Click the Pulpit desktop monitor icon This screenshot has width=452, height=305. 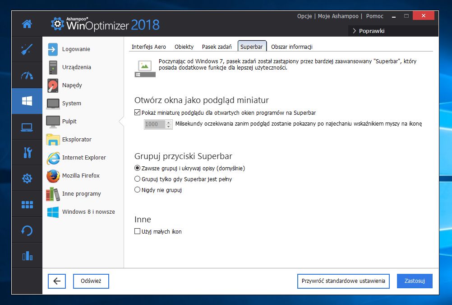pos(53,122)
